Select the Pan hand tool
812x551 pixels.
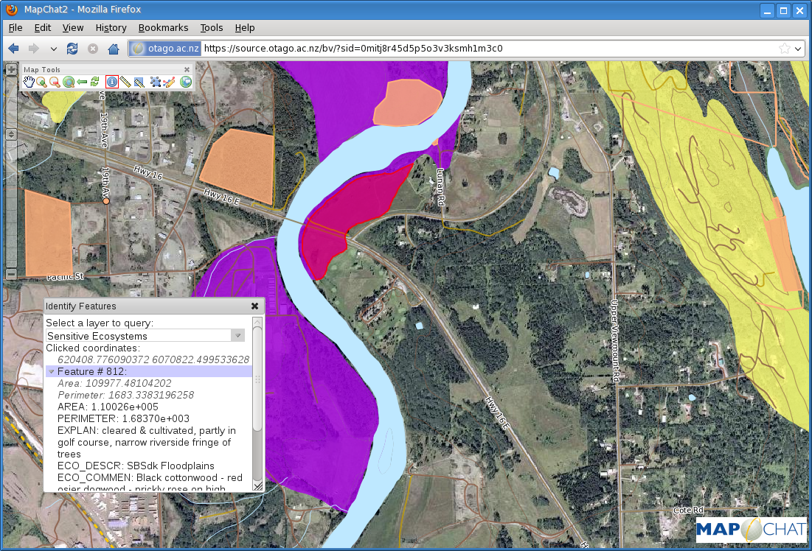tap(29, 82)
